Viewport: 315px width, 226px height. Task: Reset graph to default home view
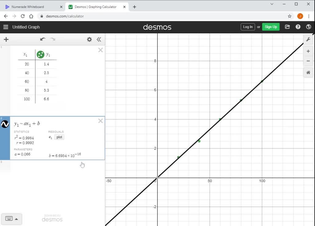308,73
